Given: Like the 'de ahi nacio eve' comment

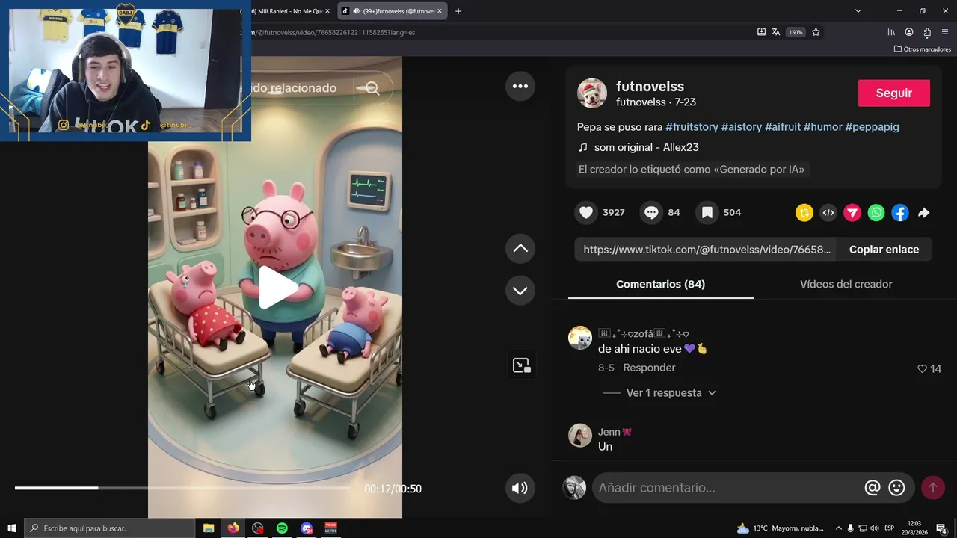Looking at the screenshot, I should [922, 369].
